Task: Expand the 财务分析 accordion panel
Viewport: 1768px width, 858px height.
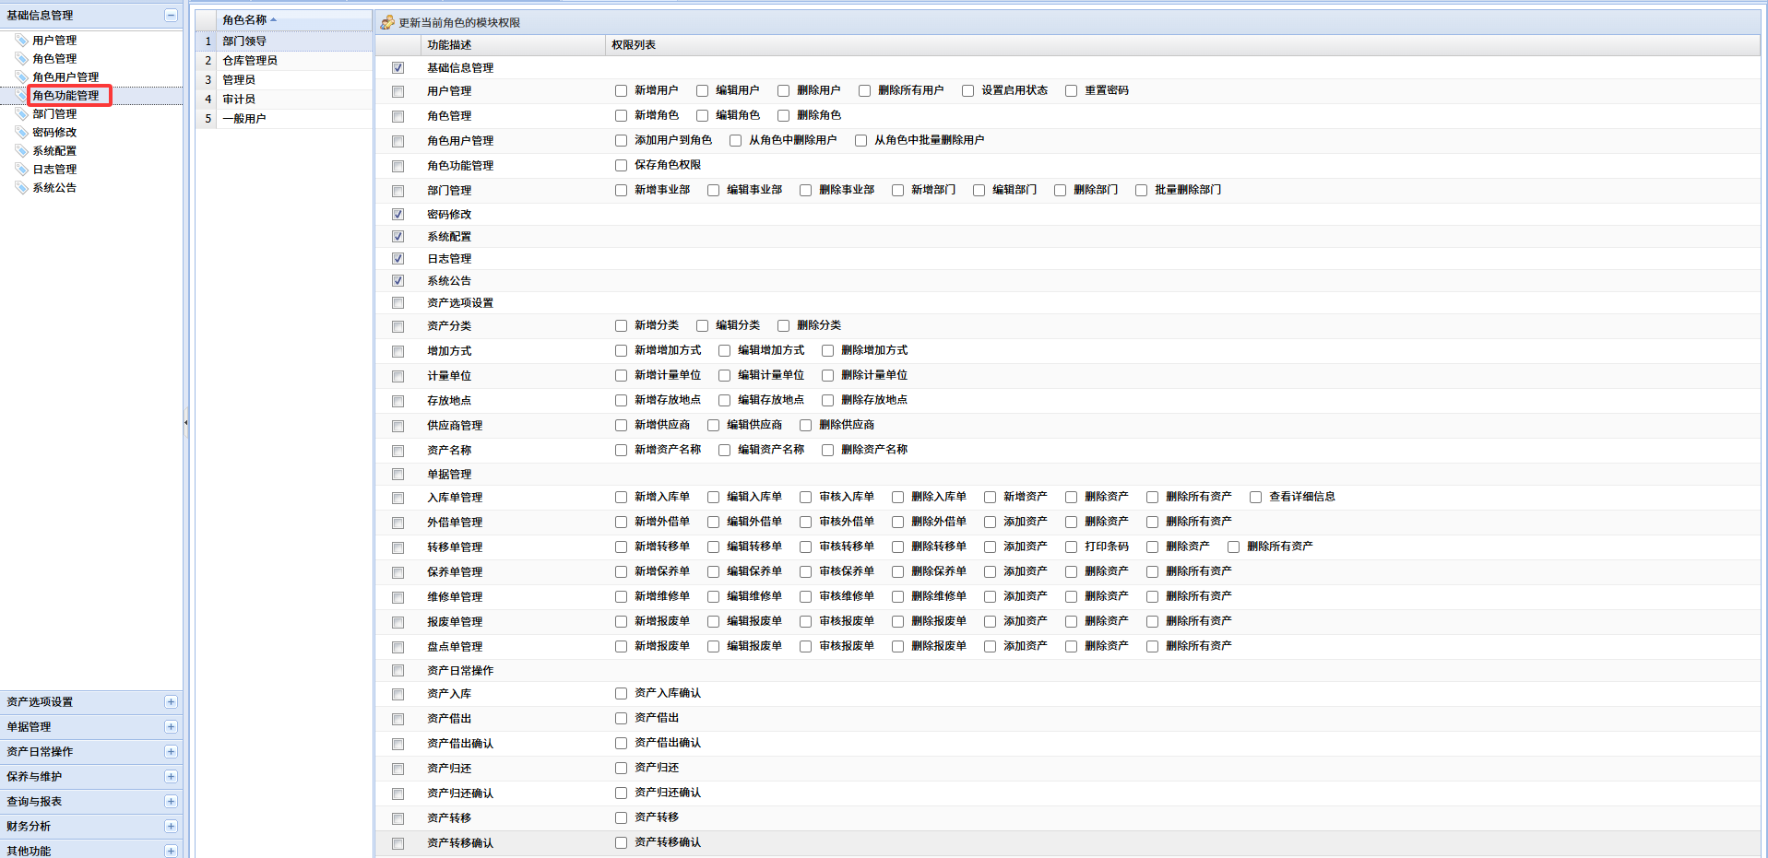Action: coord(171,827)
